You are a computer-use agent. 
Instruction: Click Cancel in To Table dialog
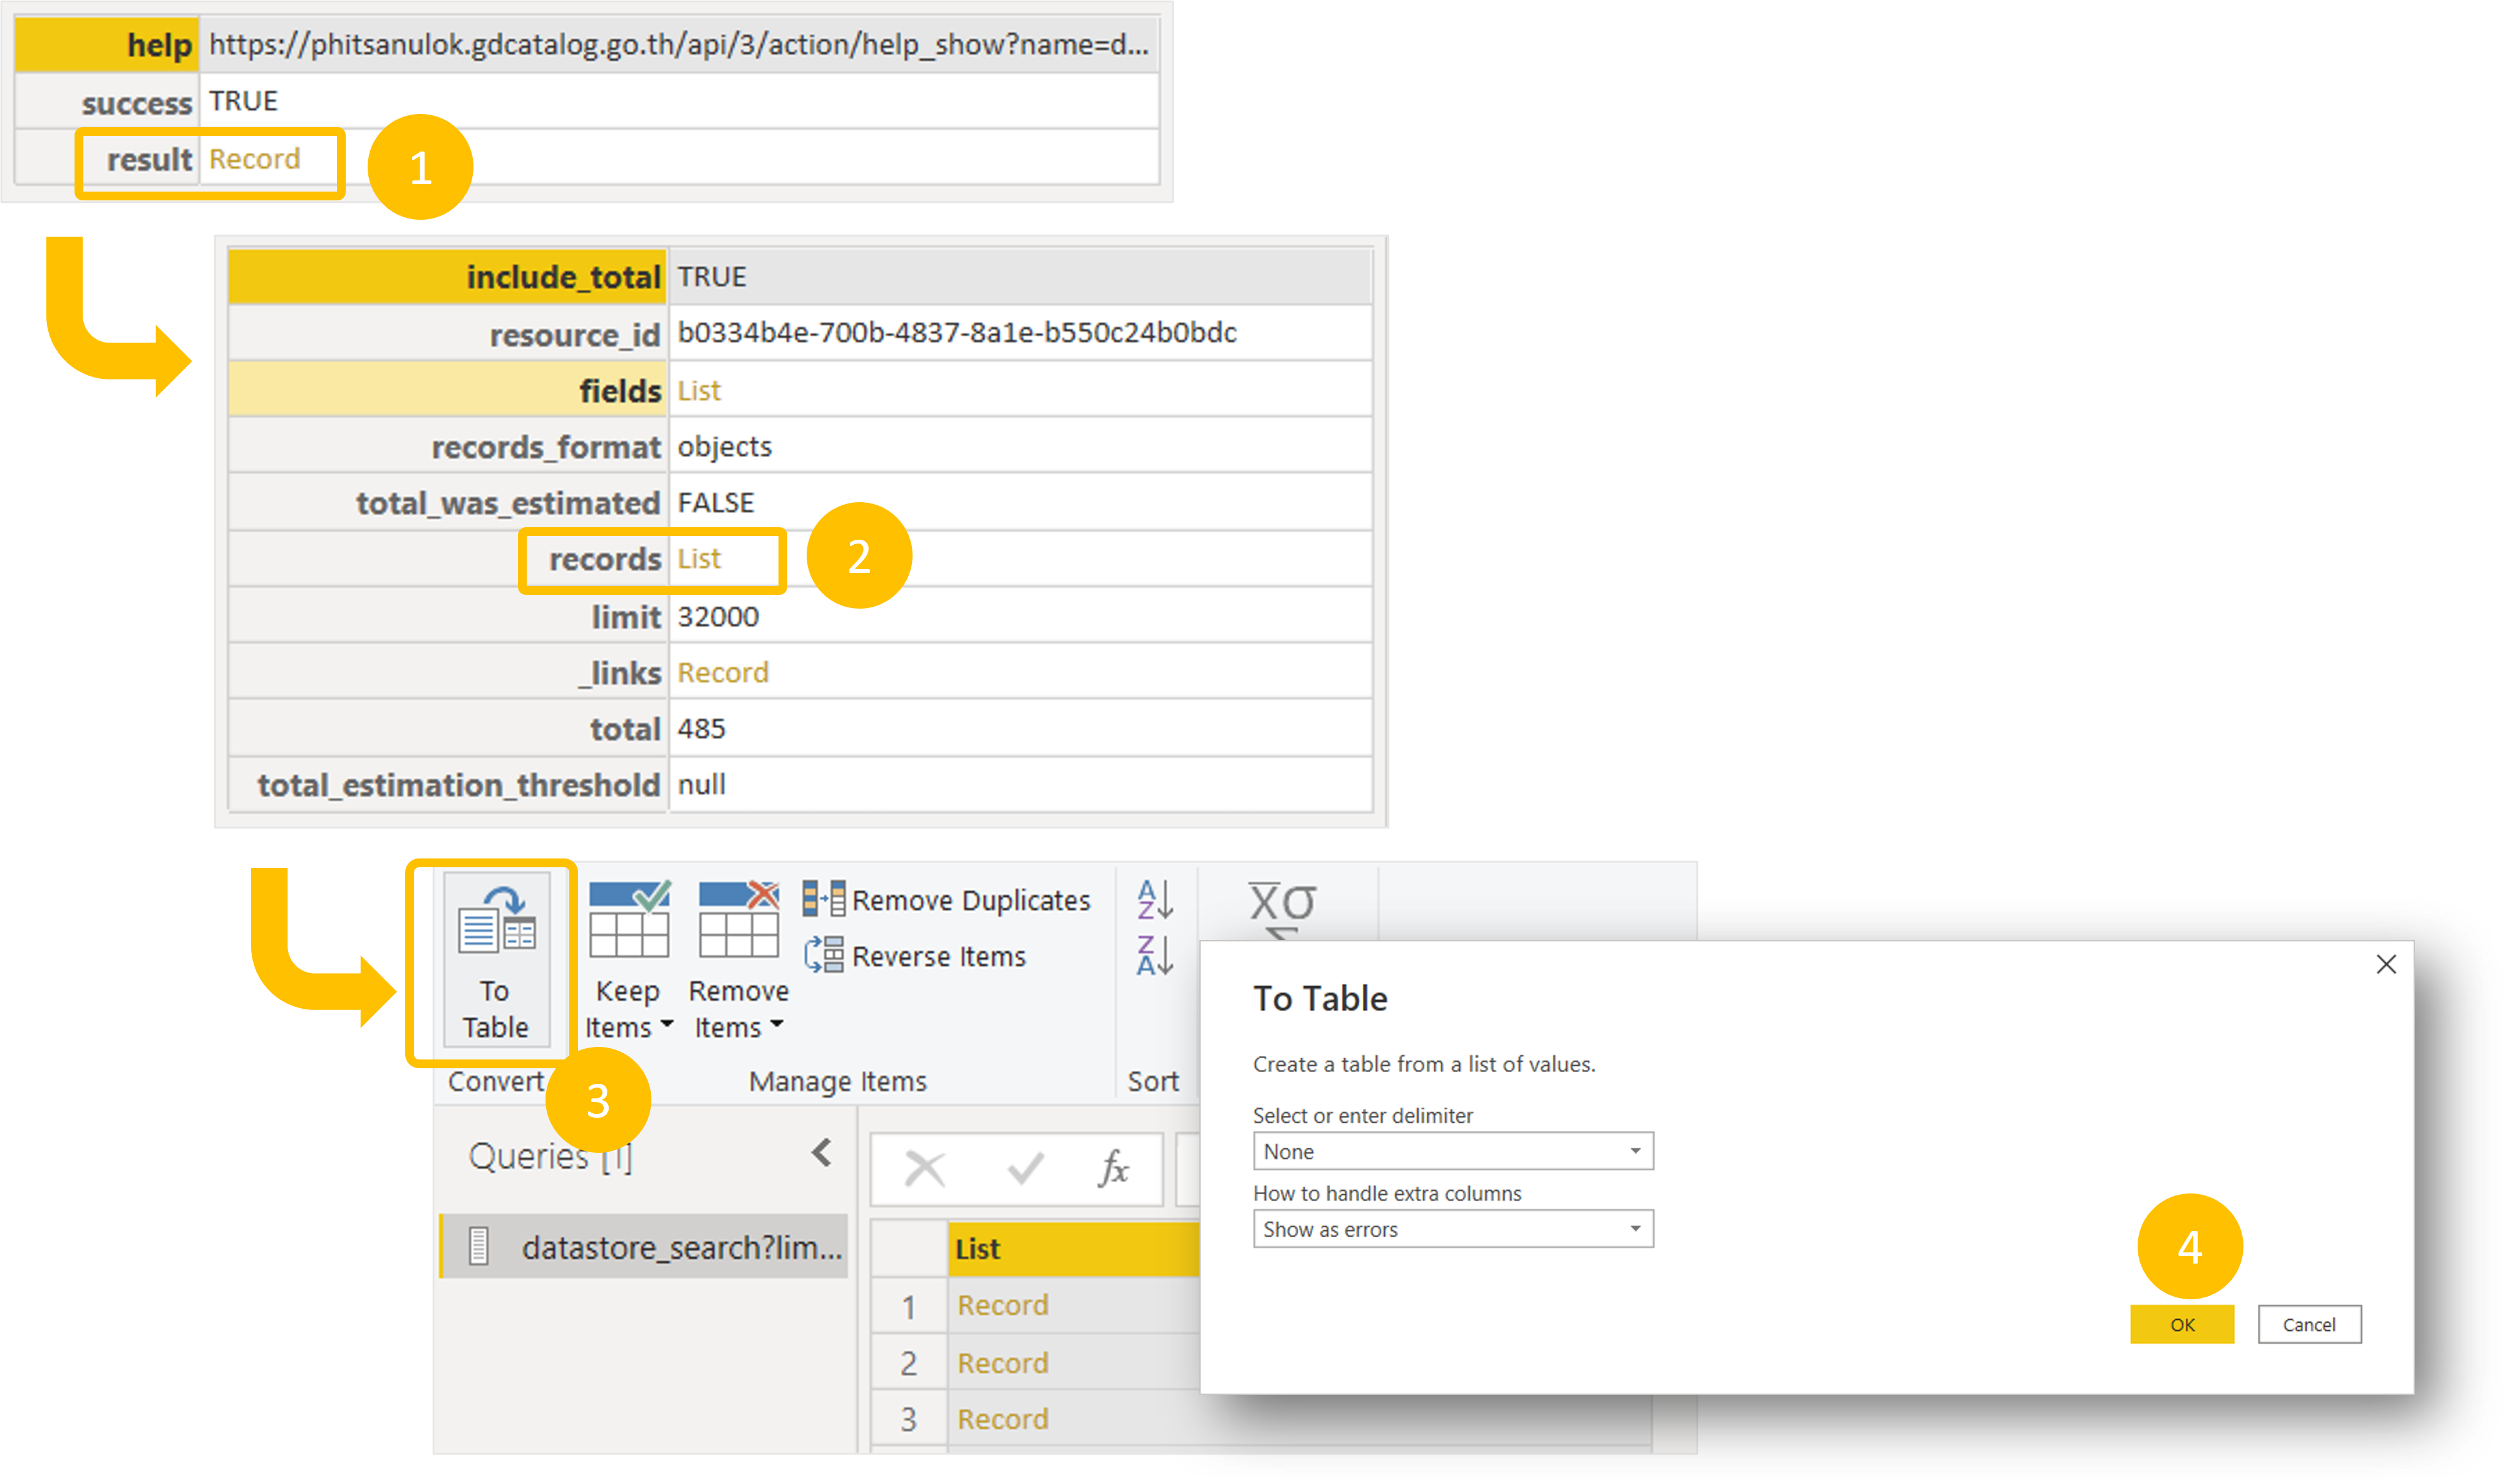(x=2309, y=1325)
